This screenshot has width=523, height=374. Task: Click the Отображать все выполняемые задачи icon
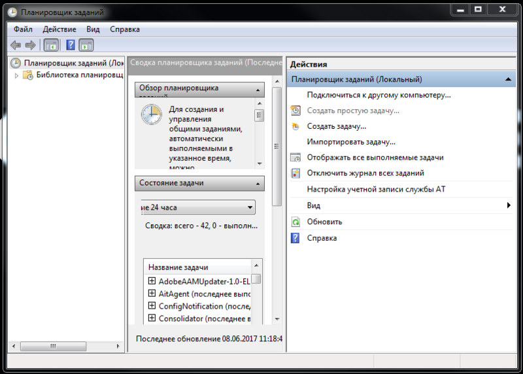[x=295, y=158]
